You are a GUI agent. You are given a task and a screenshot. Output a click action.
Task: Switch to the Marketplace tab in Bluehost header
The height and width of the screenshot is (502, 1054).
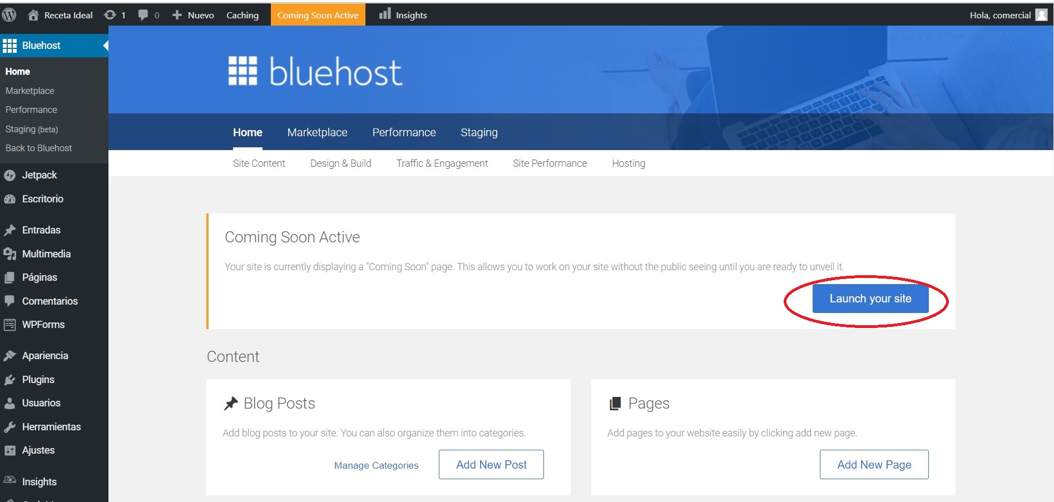click(x=317, y=133)
